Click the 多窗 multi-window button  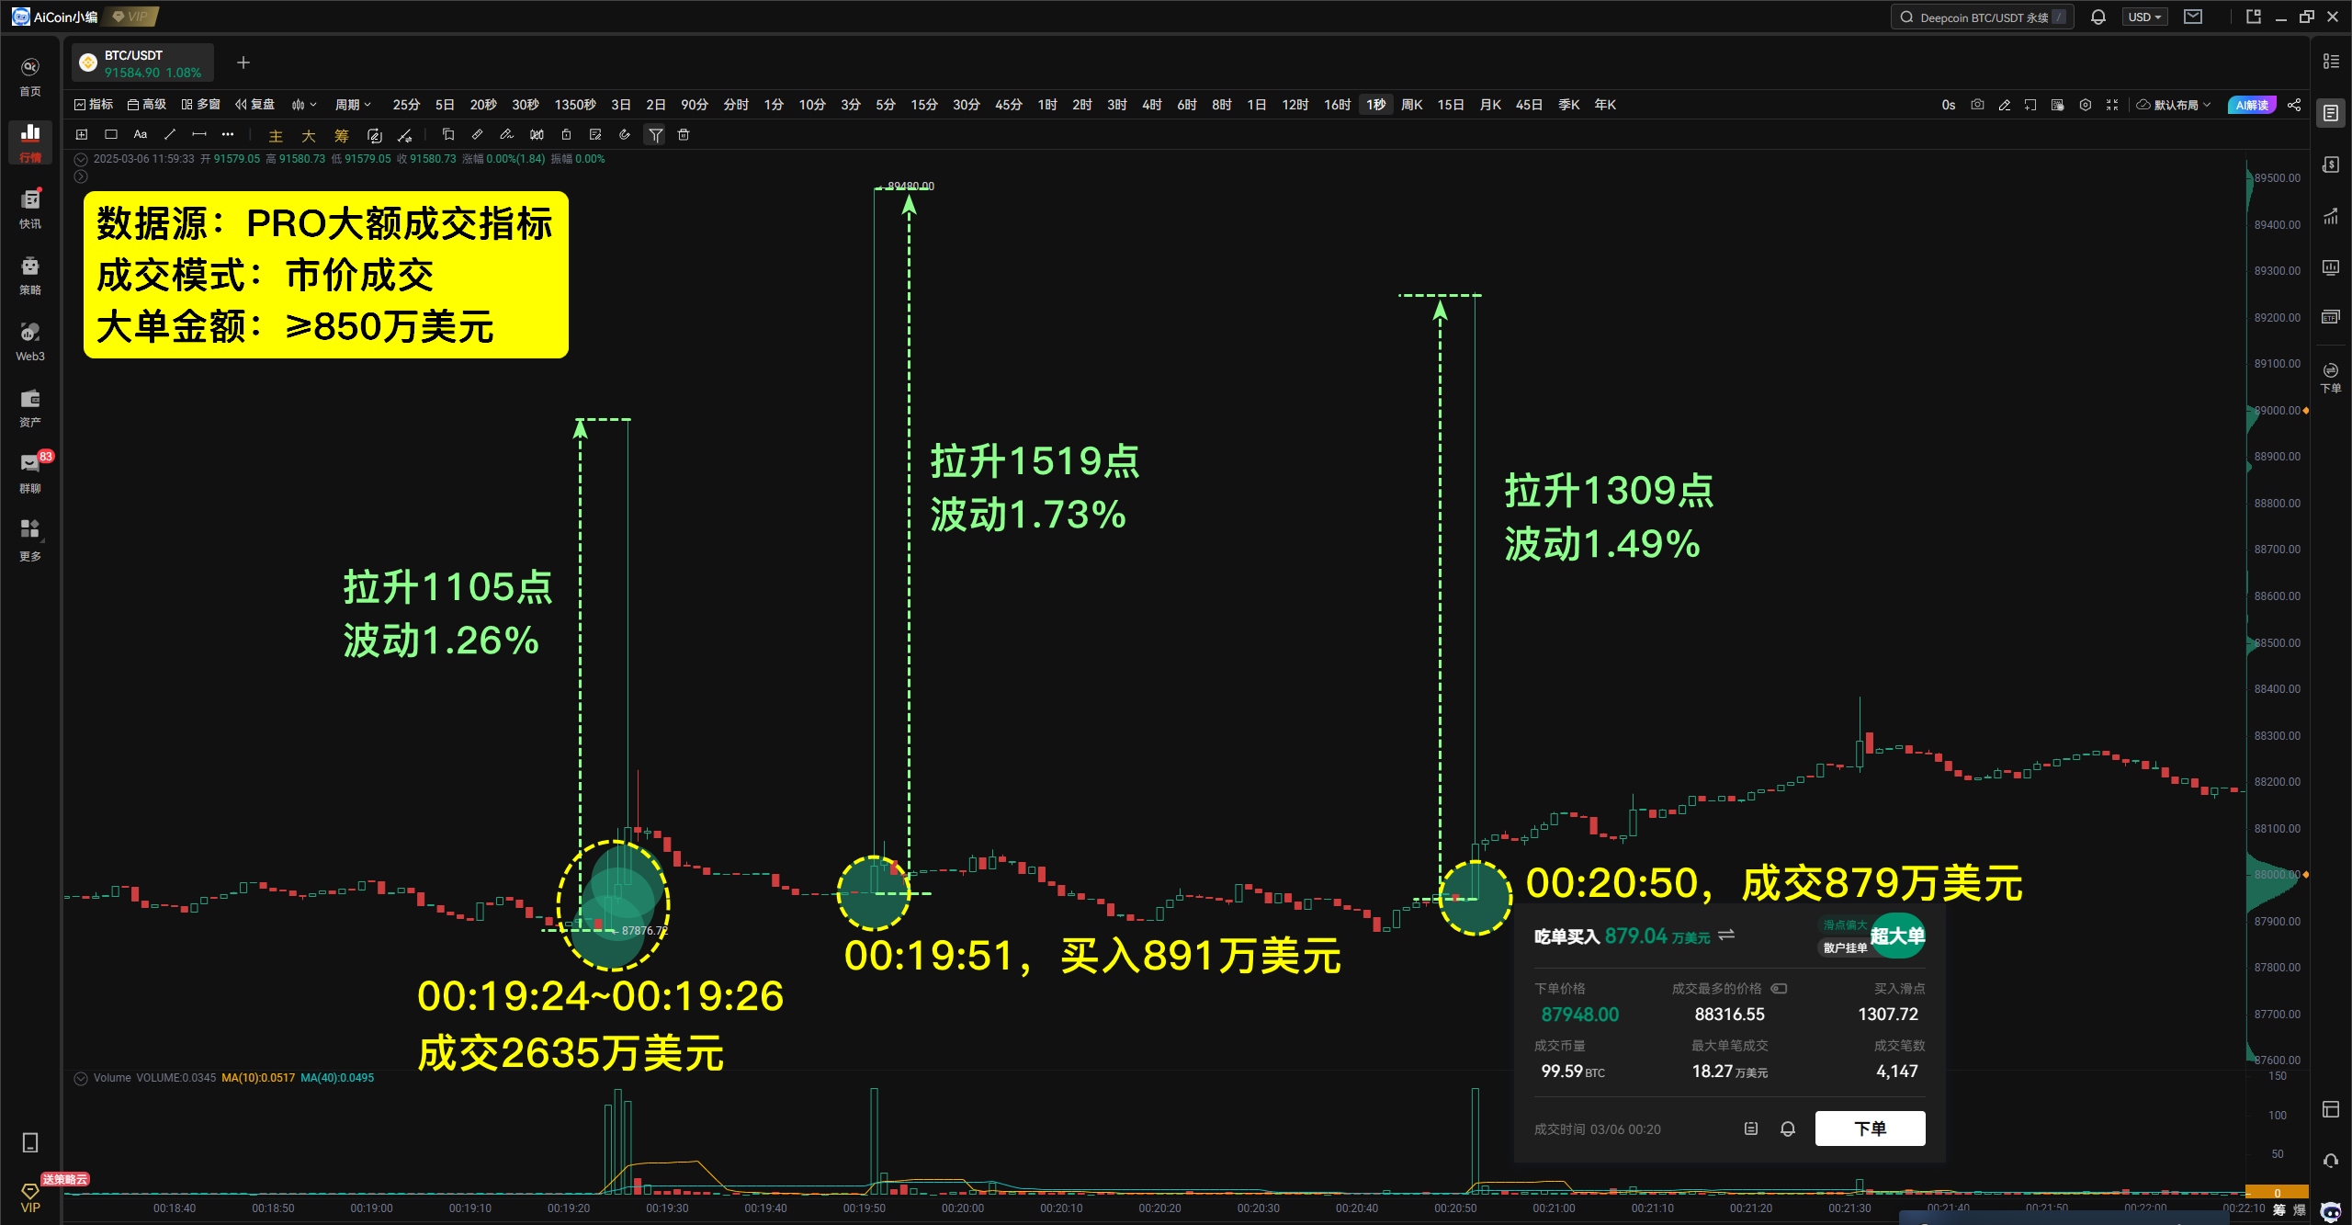point(200,105)
